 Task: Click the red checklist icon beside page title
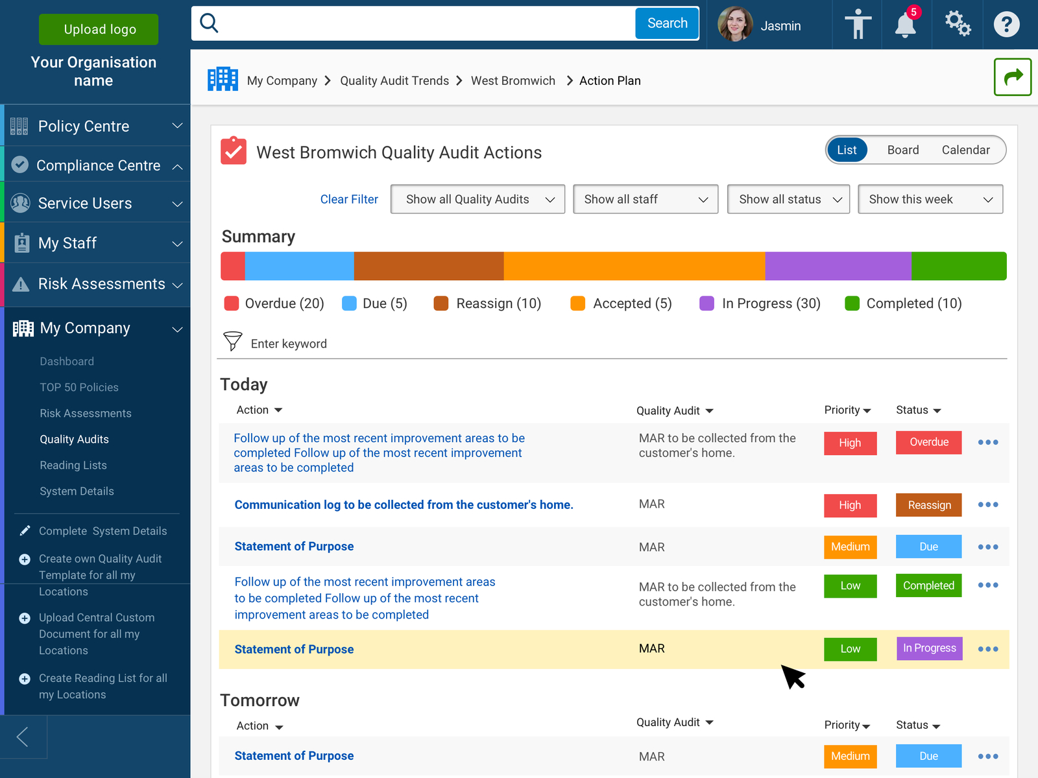(234, 150)
